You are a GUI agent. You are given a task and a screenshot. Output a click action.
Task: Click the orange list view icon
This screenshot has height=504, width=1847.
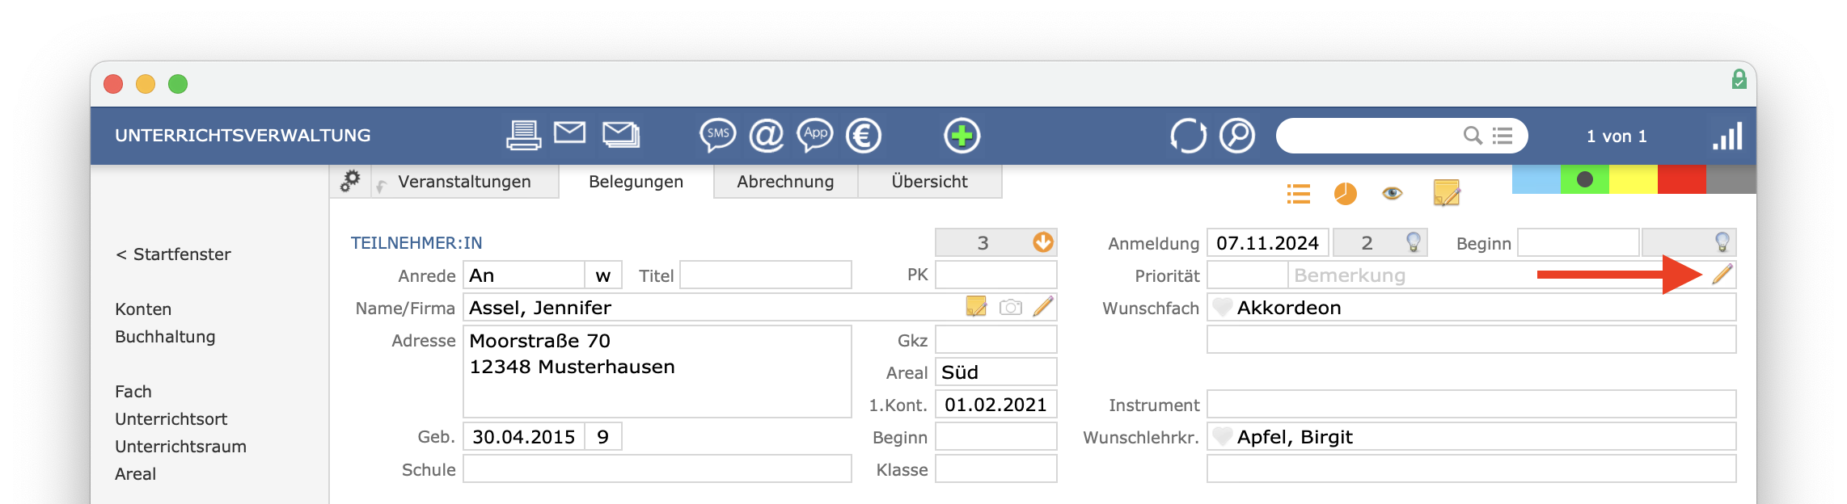(1299, 194)
